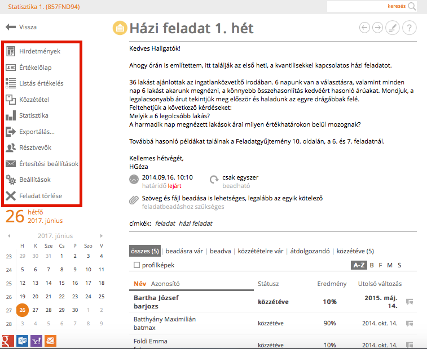Screen dimensions: 427x349
Task: Click the Közzététel icon
Action: point(11,100)
